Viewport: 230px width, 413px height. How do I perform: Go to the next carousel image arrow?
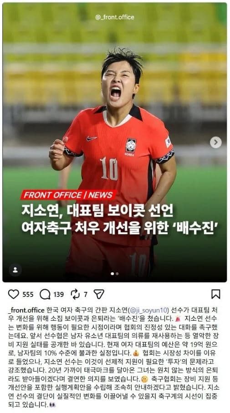[x=216, y=142]
